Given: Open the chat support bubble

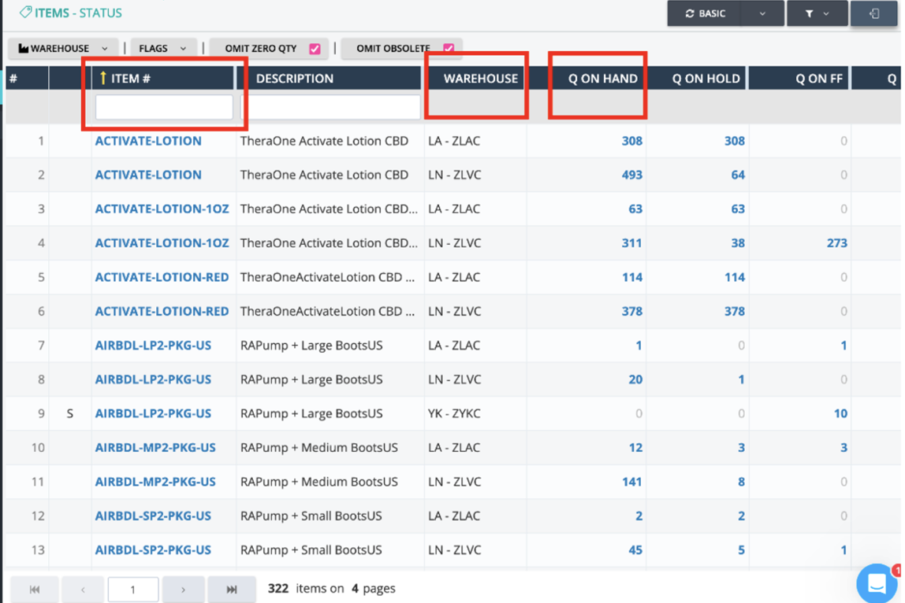Looking at the screenshot, I should pos(877,583).
